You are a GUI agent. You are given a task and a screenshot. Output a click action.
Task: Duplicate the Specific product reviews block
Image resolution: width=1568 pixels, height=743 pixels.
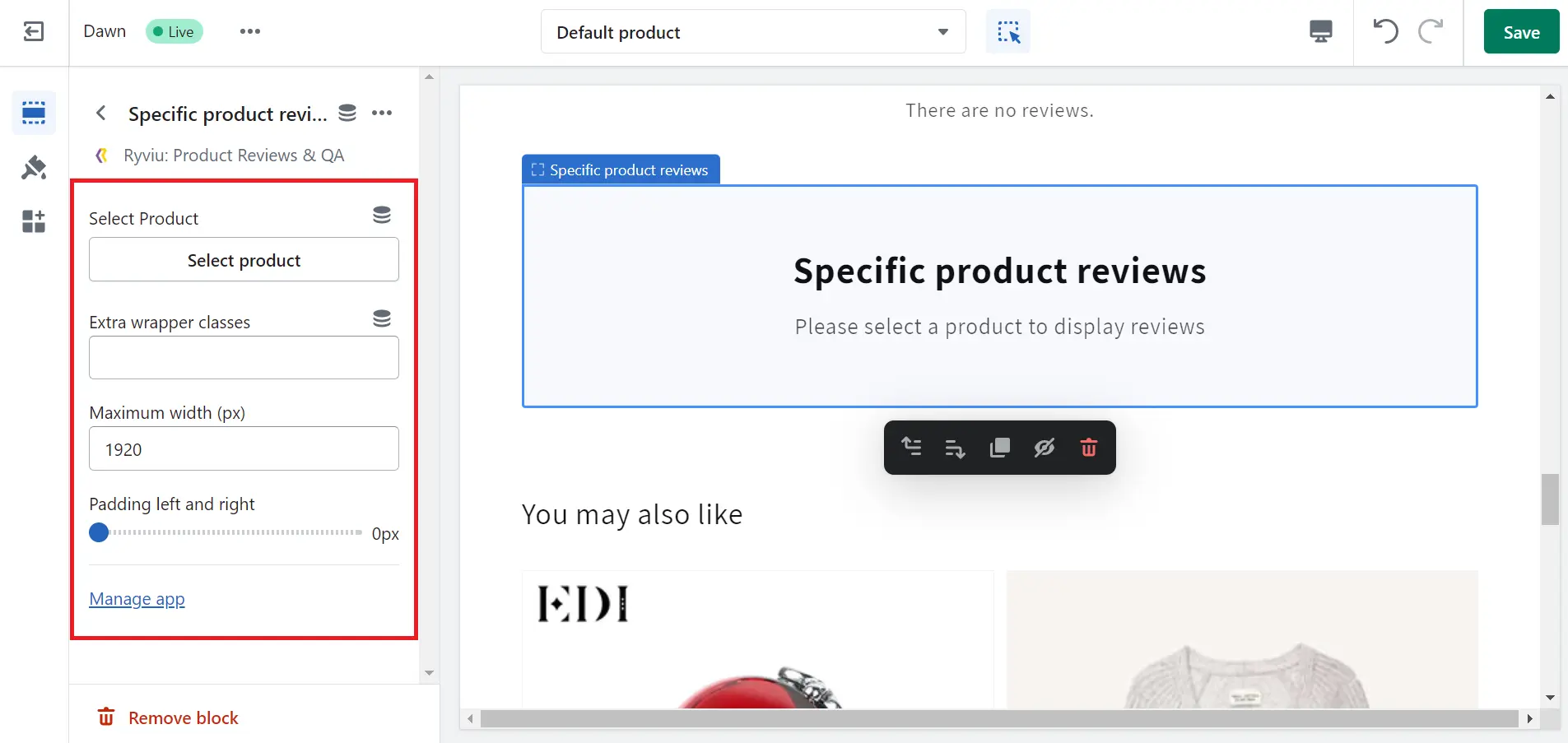(x=999, y=448)
